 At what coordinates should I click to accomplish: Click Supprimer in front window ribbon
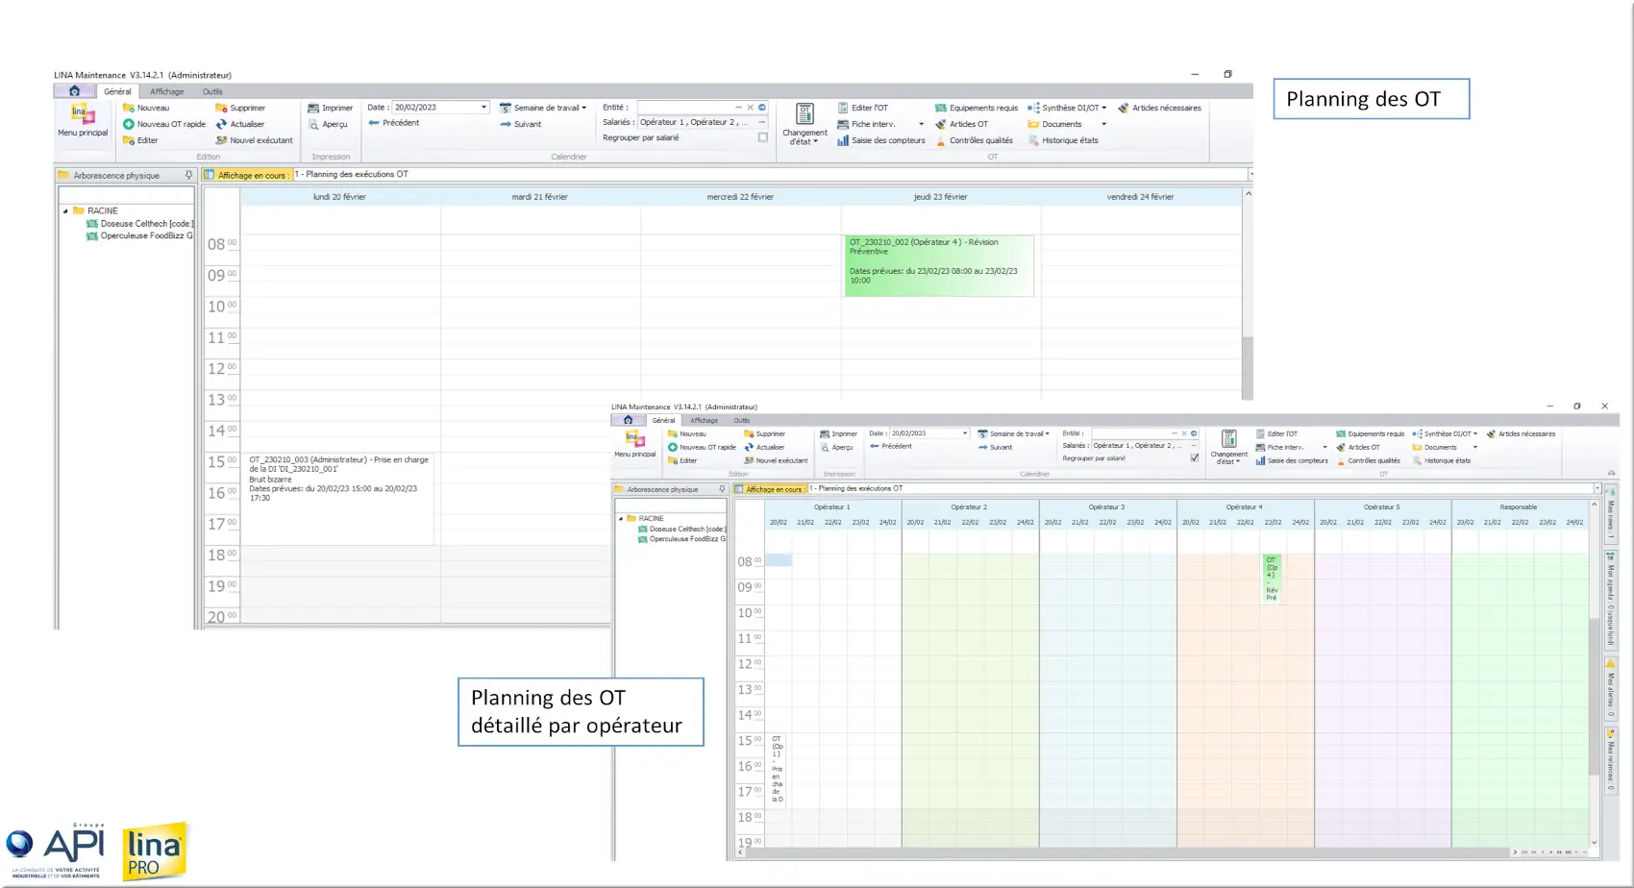765,433
